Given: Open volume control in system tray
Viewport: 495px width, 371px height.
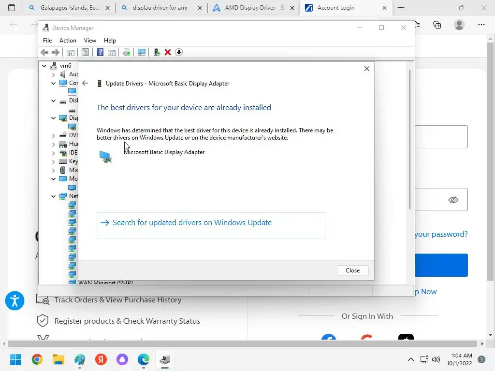Looking at the screenshot, I should click(436, 359).
